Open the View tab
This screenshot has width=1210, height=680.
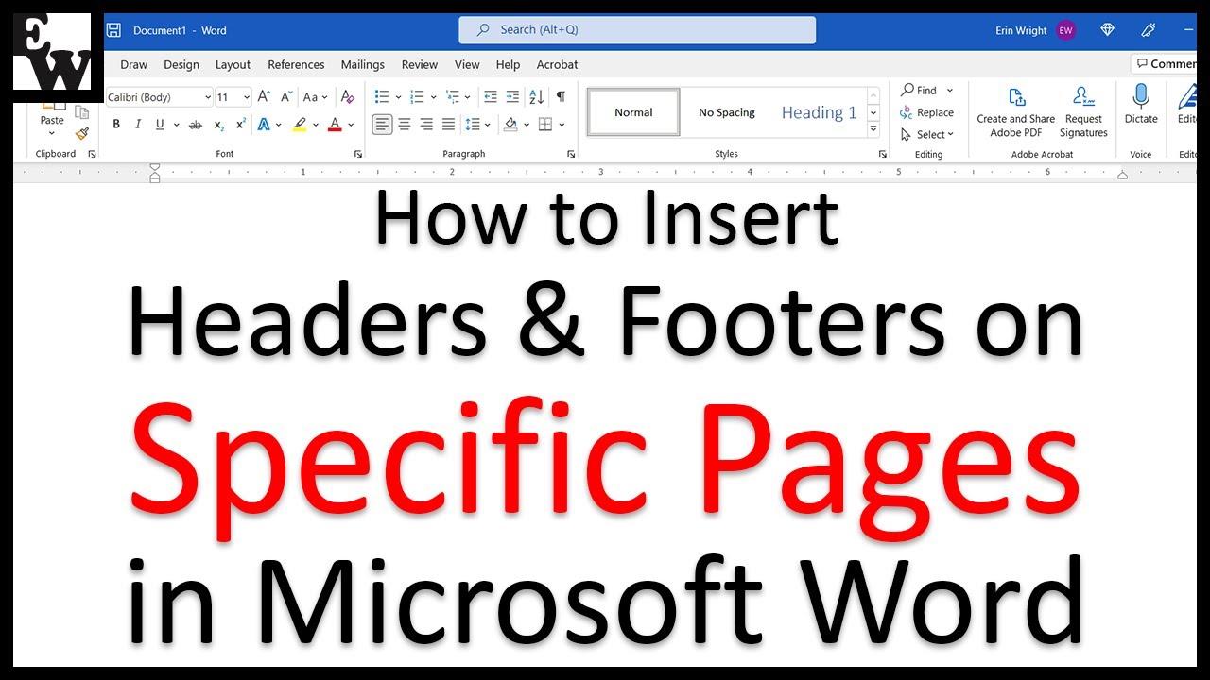467,64
